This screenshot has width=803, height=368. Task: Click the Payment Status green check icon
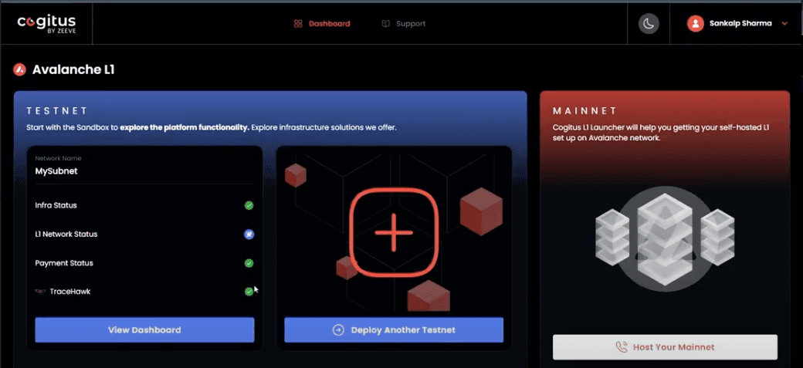click(x=249, y=263)
